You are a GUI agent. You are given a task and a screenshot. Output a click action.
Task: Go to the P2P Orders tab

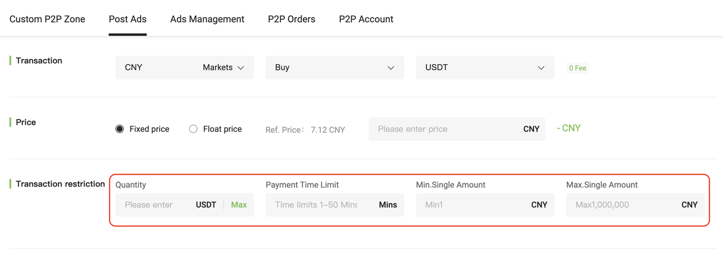click(x=291, y=19)
